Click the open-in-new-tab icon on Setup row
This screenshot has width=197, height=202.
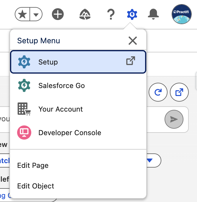tap(131, 61)
